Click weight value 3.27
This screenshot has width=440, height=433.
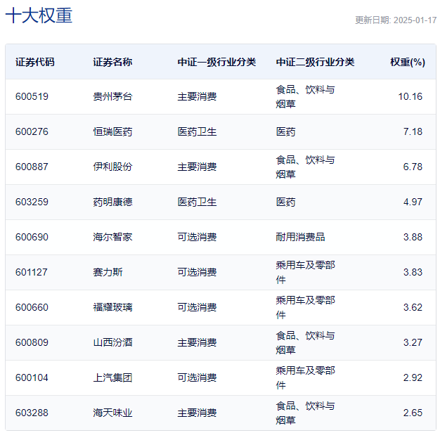pos(413,342)
